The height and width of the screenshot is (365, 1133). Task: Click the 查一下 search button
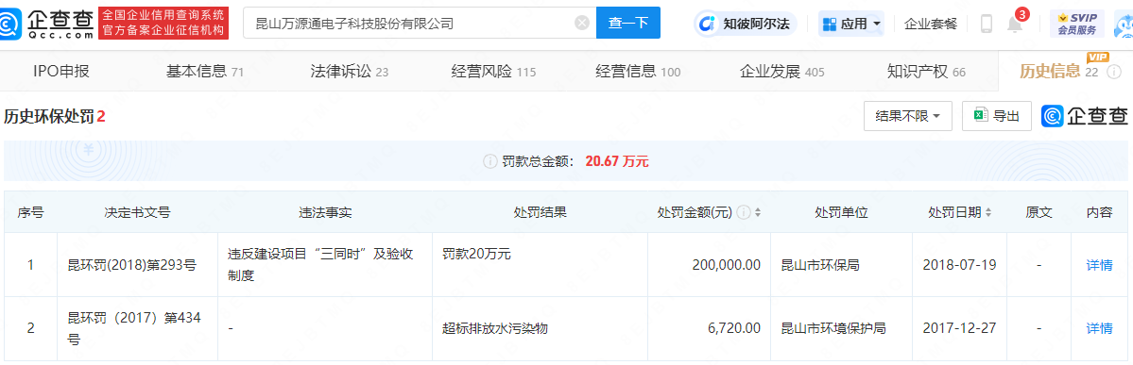(627, 23)
